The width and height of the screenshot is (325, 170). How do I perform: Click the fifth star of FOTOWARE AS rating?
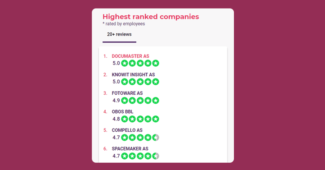point(155,101)
